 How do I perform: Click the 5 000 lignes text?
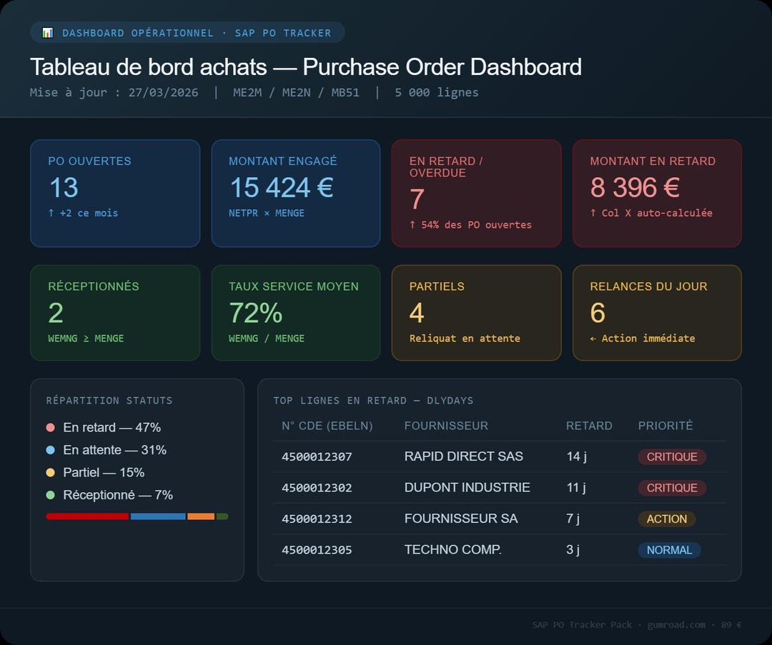[x=436, y=92]
